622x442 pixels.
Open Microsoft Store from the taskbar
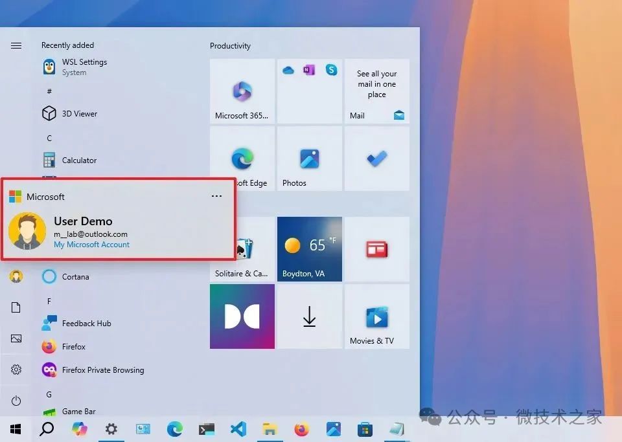point(365,429)
